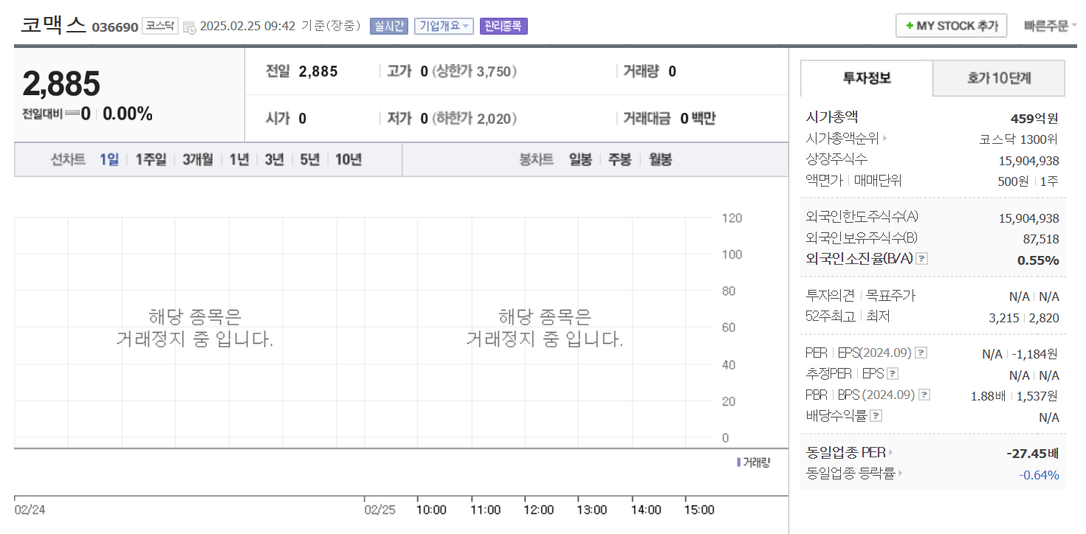Select the 투자정보 tab
This screenshot has height=534, width=1086.
865,78
